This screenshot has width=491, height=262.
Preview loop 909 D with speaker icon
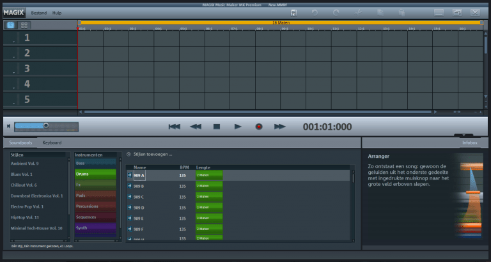(130, 208)
